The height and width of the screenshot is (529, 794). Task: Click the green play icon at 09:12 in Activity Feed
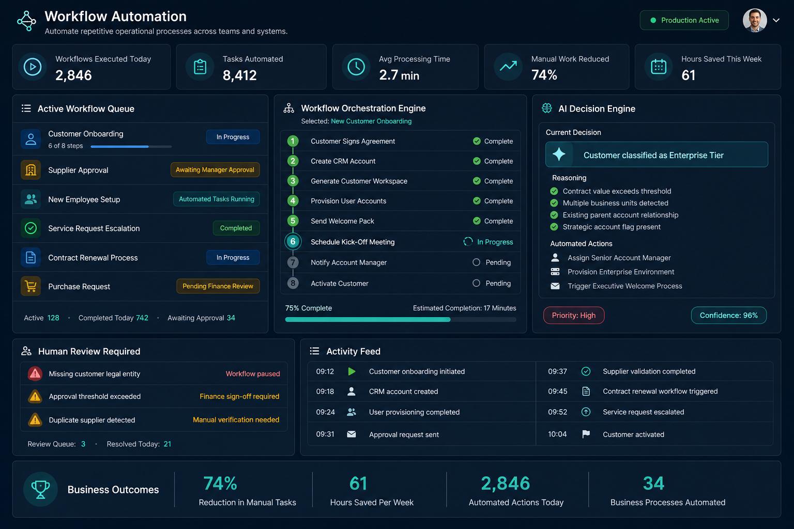click(x=352, y=371)
